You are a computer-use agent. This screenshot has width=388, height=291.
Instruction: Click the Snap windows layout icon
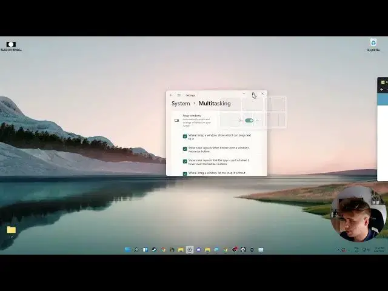(x=176, y=121)
